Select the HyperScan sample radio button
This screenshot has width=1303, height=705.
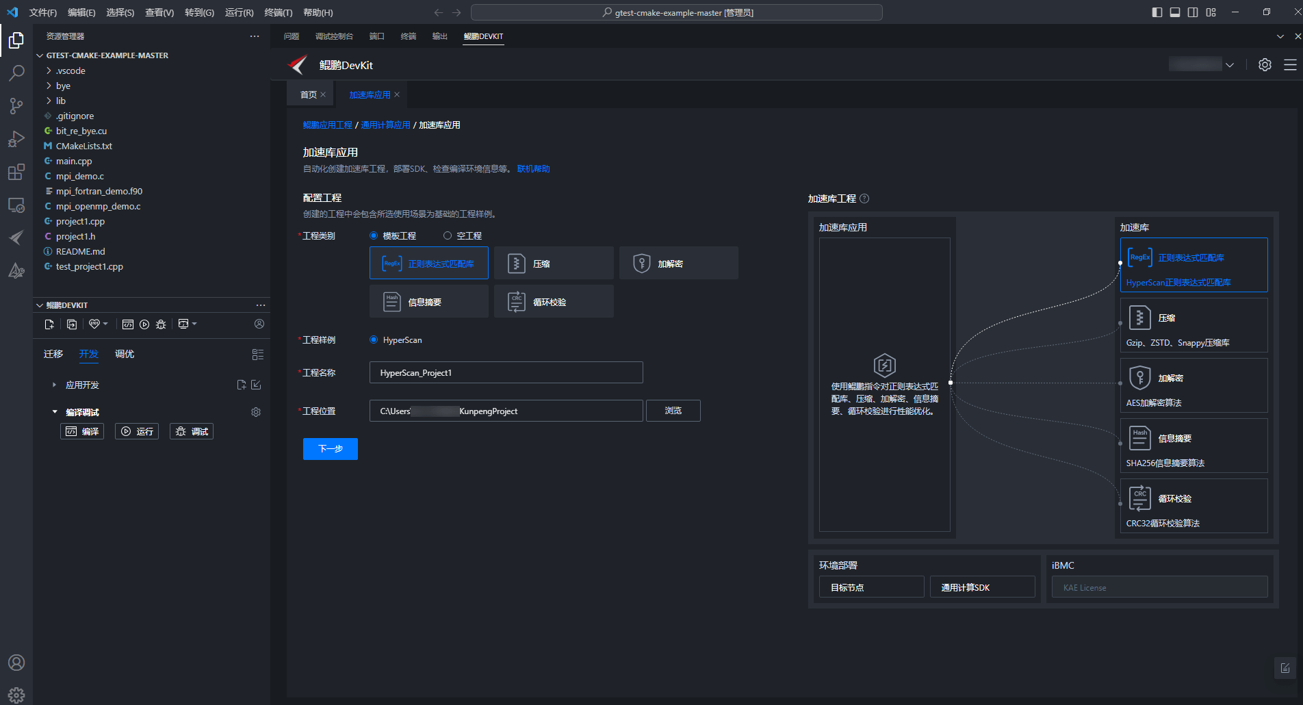[374, 339]
